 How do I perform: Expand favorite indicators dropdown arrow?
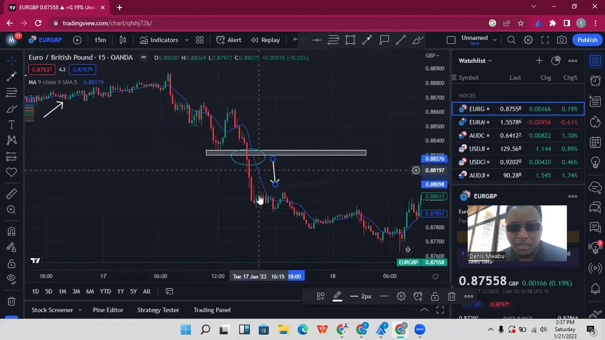click(x=187, y=40)
